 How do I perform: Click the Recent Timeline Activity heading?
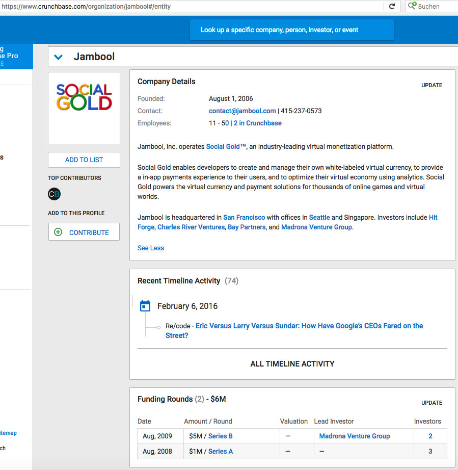[179, 281]
